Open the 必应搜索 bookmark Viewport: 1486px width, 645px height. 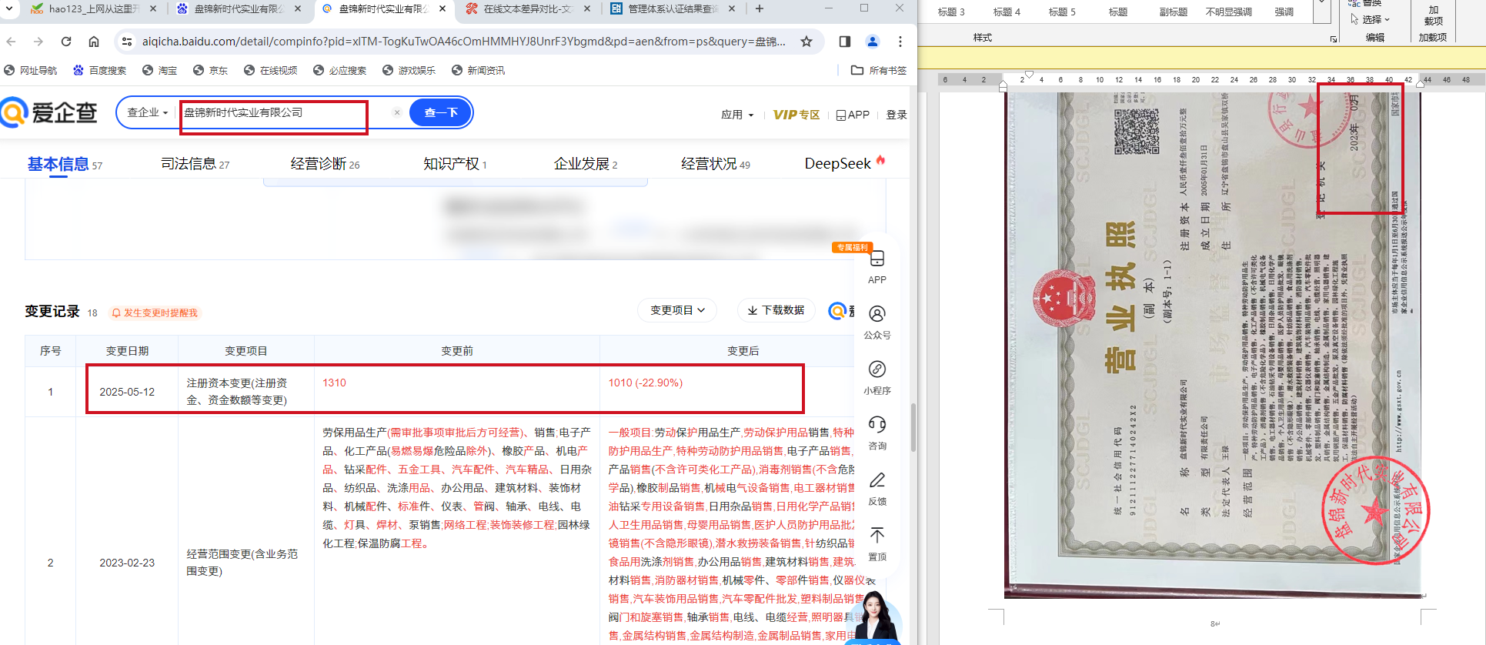[339, 70]
